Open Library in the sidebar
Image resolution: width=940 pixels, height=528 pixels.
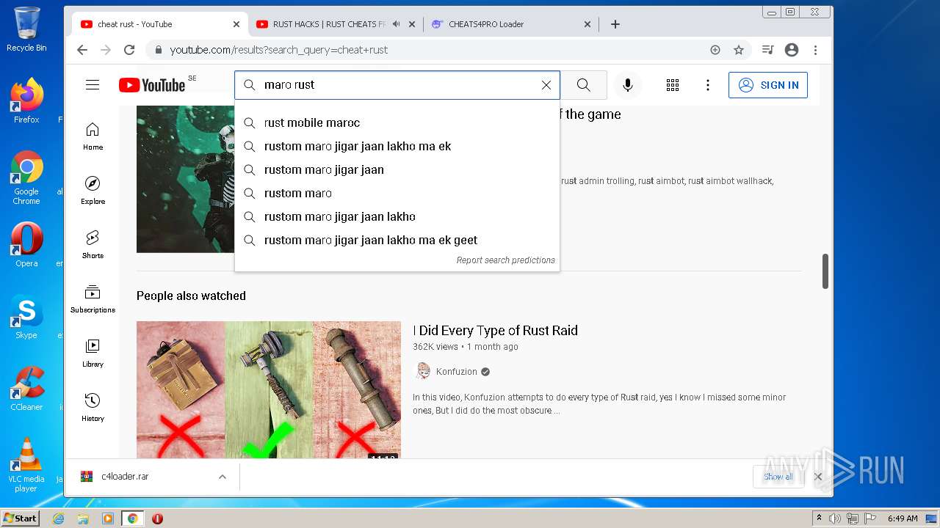[x=93, y=353]
